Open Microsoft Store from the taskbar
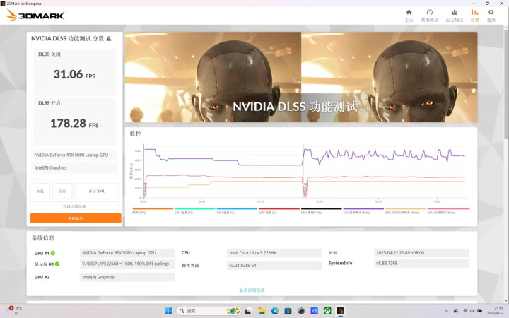 tap(288, 311)
